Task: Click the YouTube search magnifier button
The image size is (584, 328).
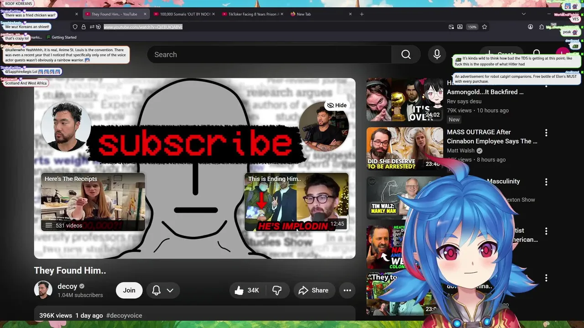Action: coord(406,55)
